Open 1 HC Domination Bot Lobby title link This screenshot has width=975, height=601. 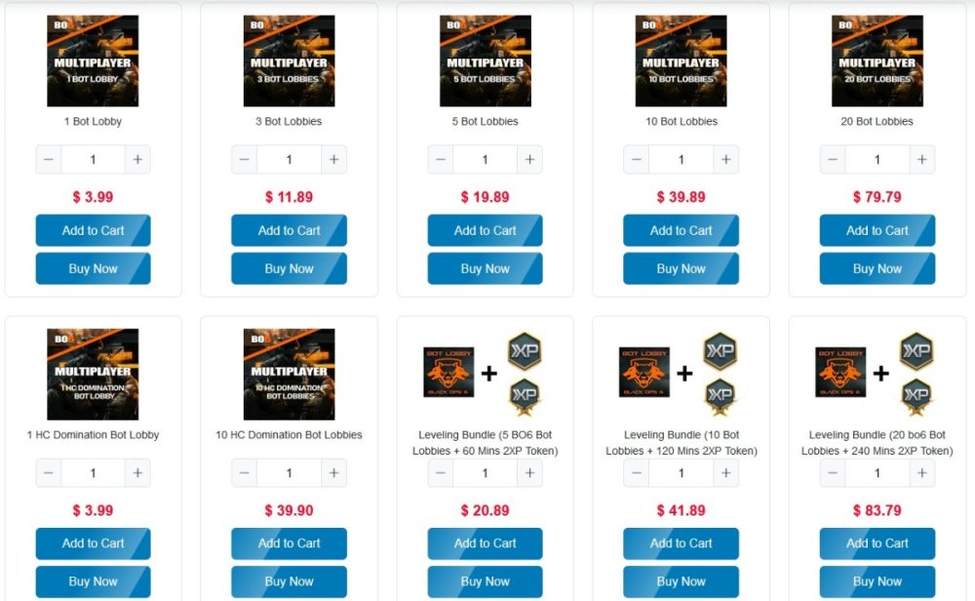[x=93, y=435]
